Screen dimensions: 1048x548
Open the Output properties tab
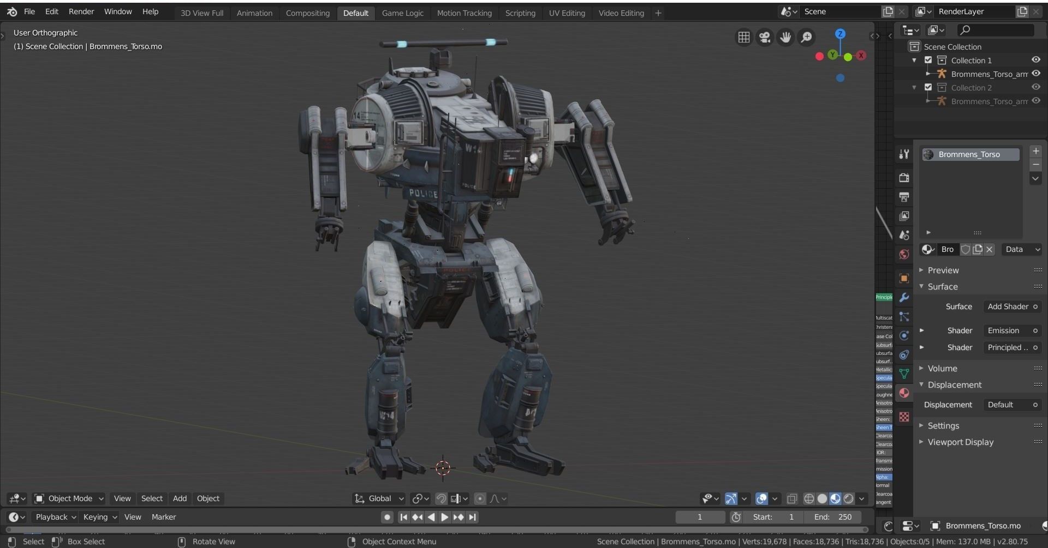click(904, 197)
